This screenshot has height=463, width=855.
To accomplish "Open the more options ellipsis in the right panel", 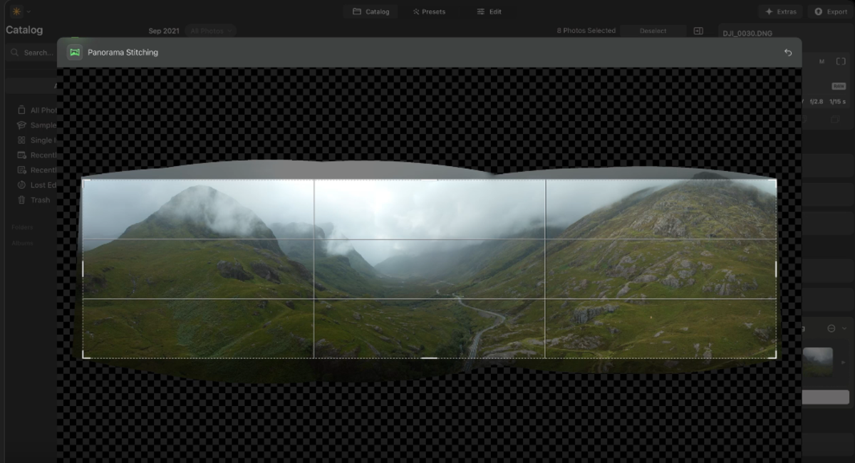I will 831,328.
